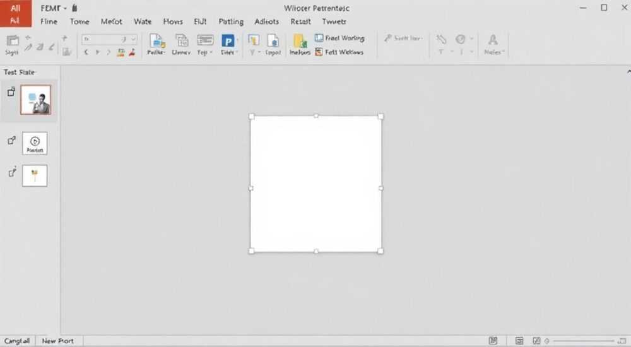
Task: Click Canglall in the status bar
Action: 17,341
